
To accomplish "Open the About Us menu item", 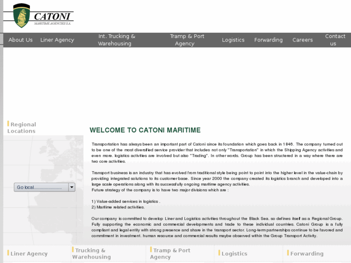I will coord(21,40).
